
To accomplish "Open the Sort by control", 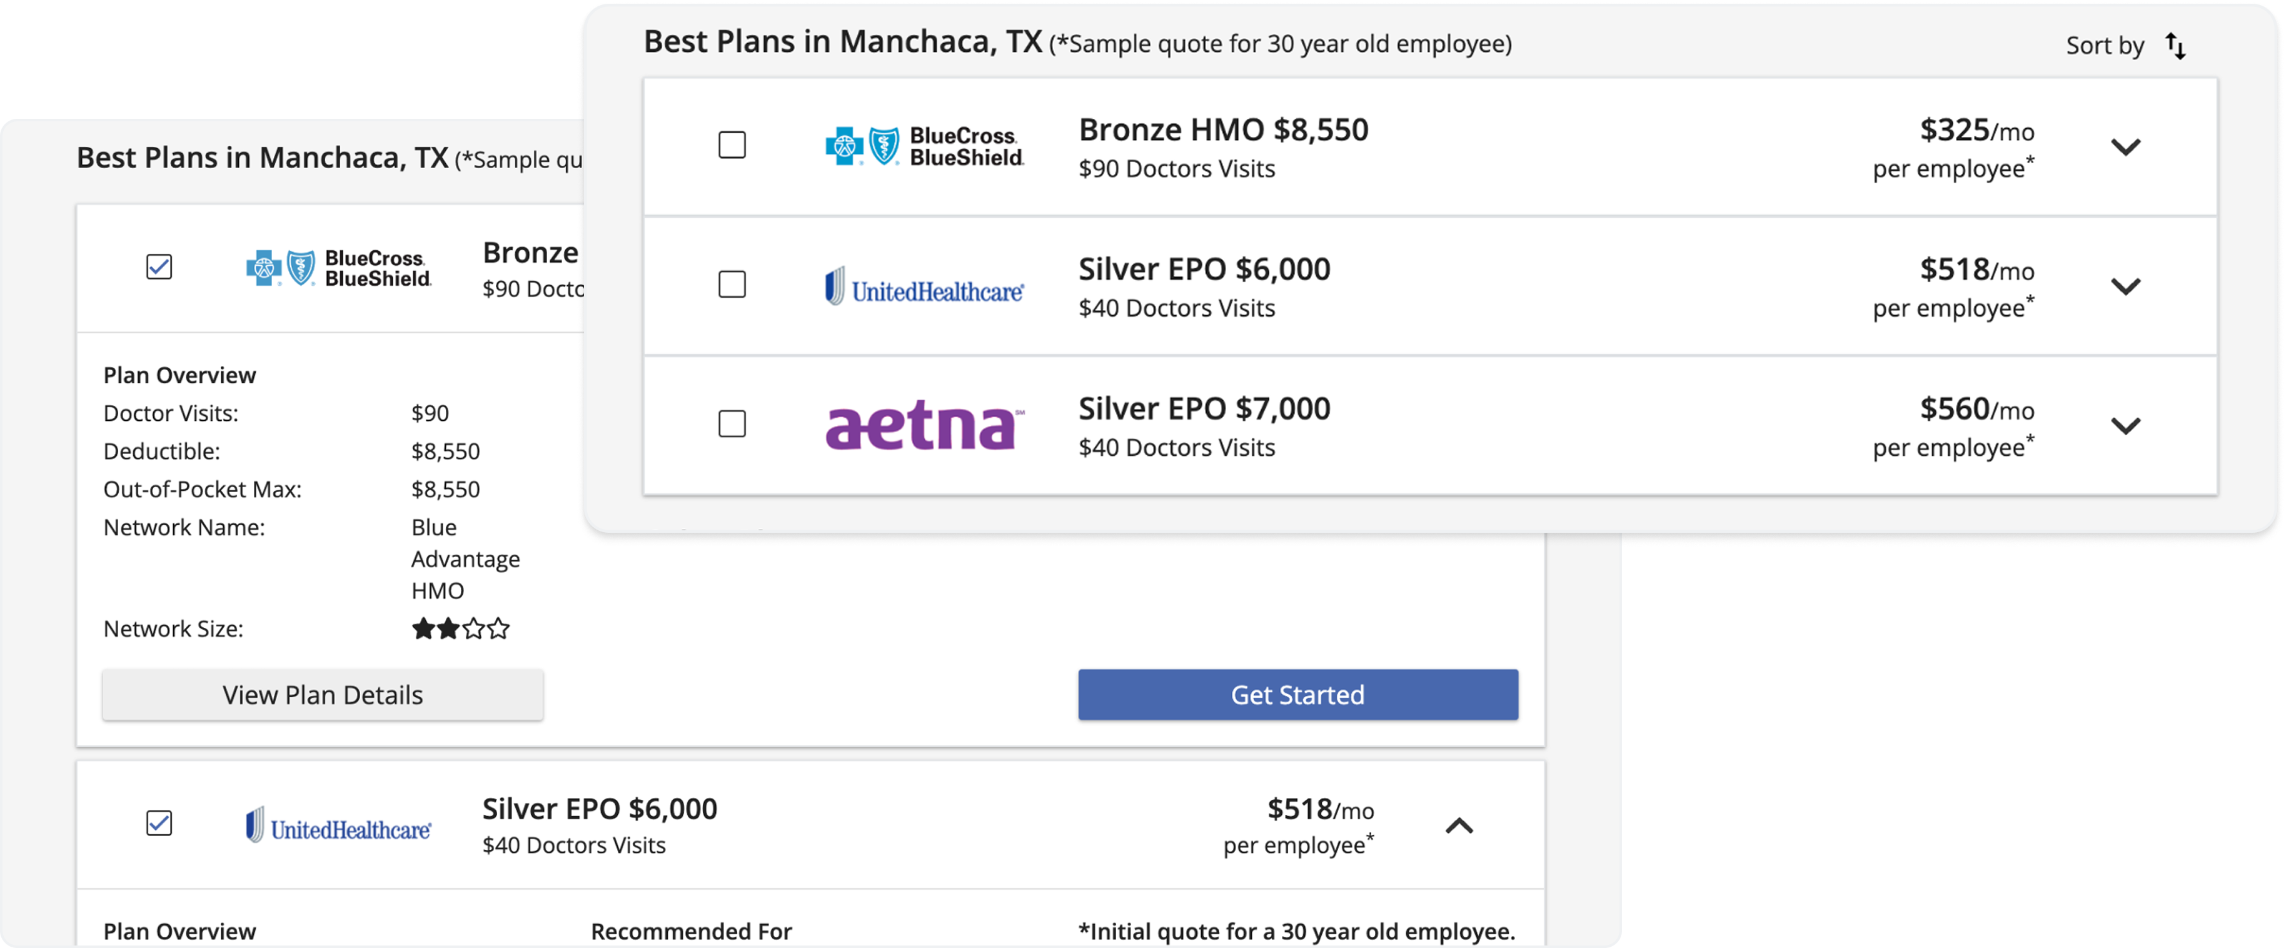I will point(2105,46).
